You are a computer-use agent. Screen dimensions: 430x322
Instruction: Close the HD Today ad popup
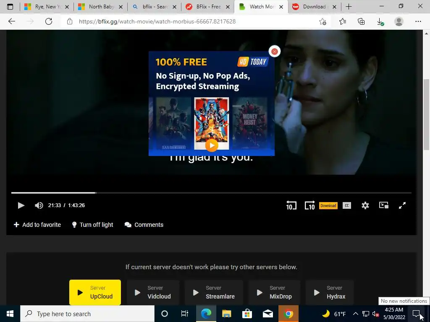pyautogui.click(x=275, y=52)
